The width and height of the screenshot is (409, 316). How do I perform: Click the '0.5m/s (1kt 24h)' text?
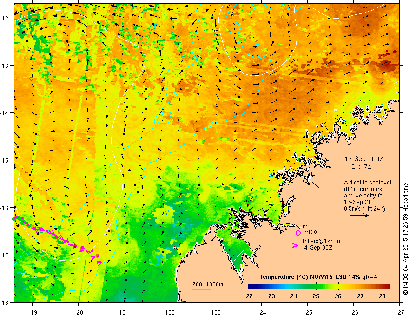click(364, 209)
